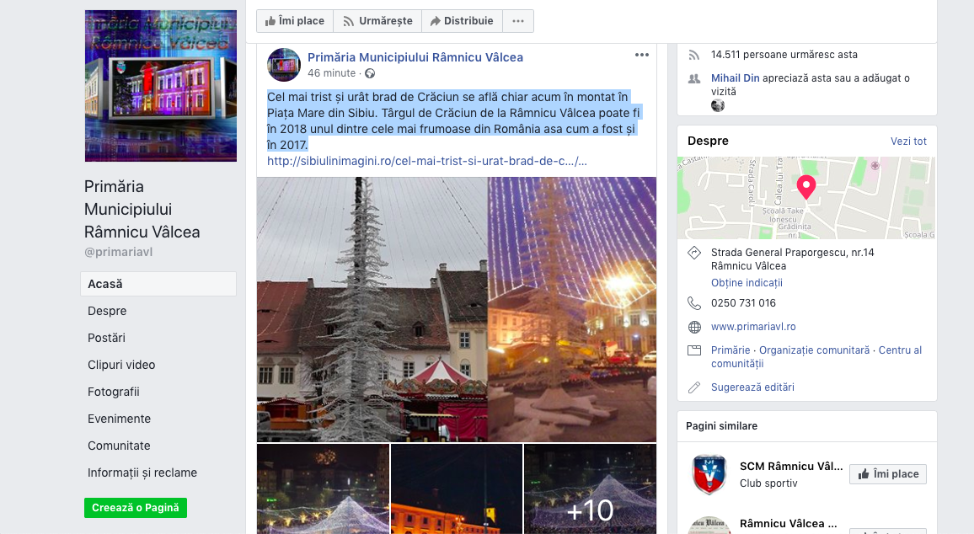Screen dimensions: 974x534
Task: Click the Sugerează editări link
Action: [x=753, y=387]
